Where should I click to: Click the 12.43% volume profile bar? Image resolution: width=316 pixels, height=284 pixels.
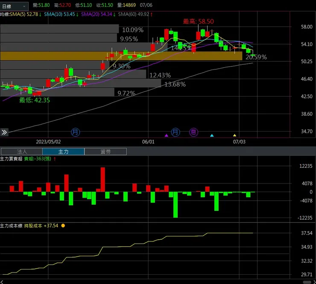pyautogui.click(x=73, y=74)
